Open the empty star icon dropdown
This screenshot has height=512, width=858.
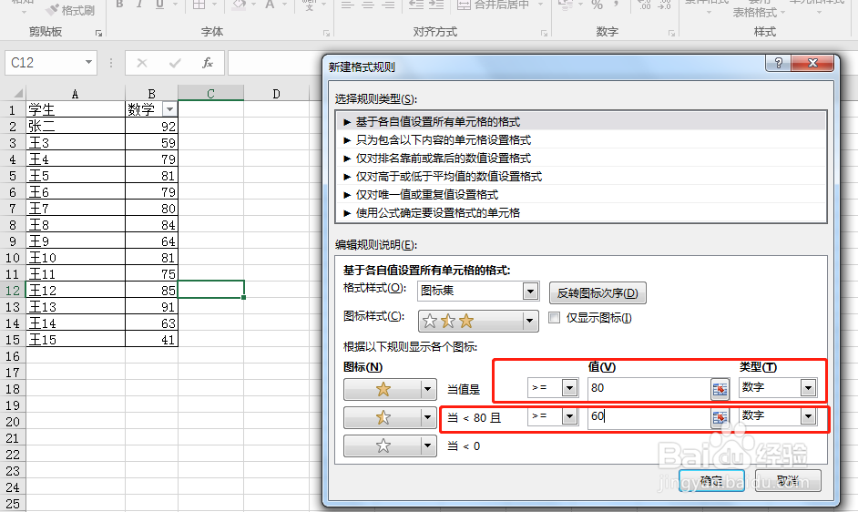(427, 445)
